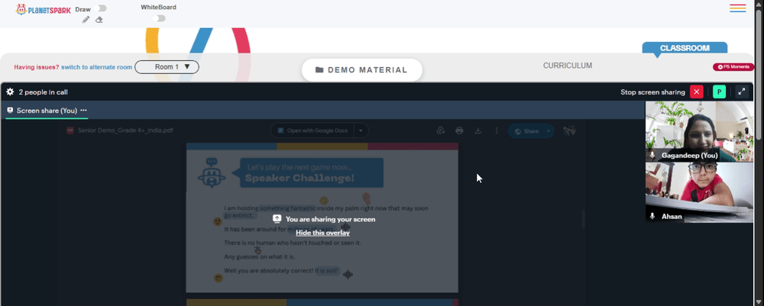Viewport: 764px width, 306px height.
Task: Click the Speaker Challenge! heading
Action: click(x=299, y=178)
